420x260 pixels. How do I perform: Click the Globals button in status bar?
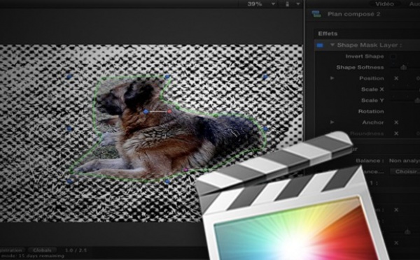42,250
